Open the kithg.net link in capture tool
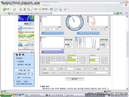Screen dimensions: 129x97 [24, 84]
